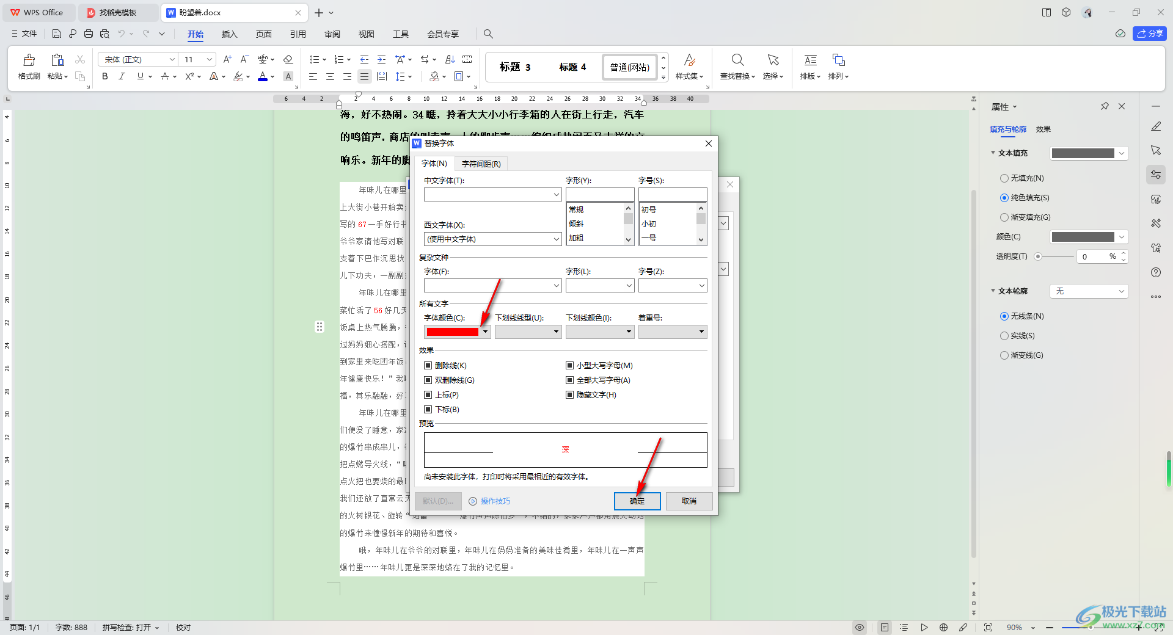Click the Format Painter icon
The height and width of the screenshot is (635, 1173).
pyautogui.click(x=29, y=60)
